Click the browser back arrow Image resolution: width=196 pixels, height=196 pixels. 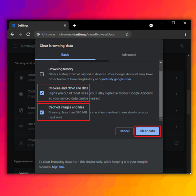click(12, 34)
